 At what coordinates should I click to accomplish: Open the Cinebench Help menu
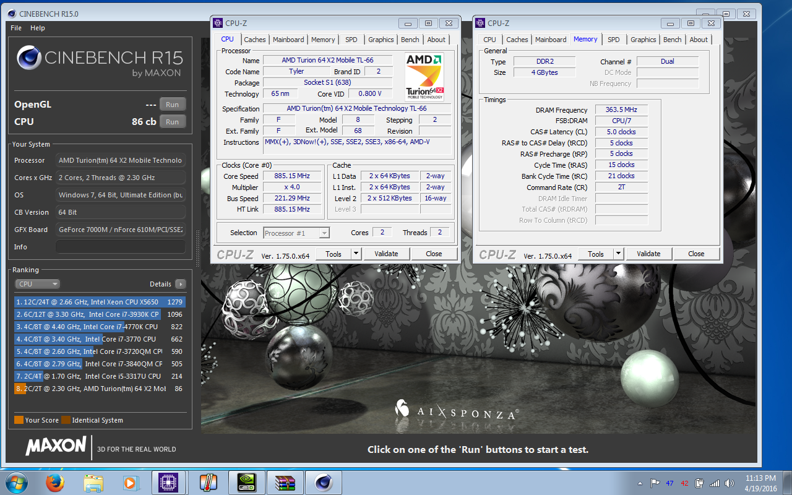tap(38, 28)
